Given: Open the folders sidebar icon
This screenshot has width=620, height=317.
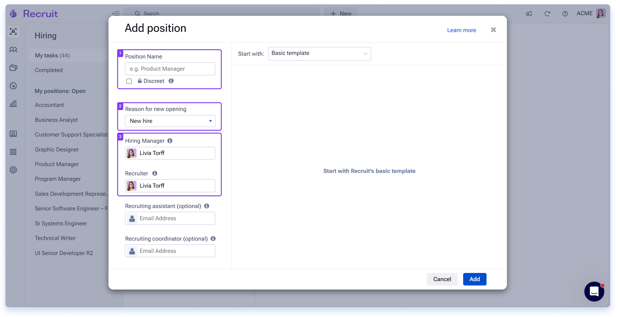Looking at the screenshot, I should (13, 68).
